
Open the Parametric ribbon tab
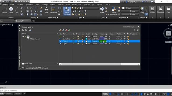[x=29, y=5]
